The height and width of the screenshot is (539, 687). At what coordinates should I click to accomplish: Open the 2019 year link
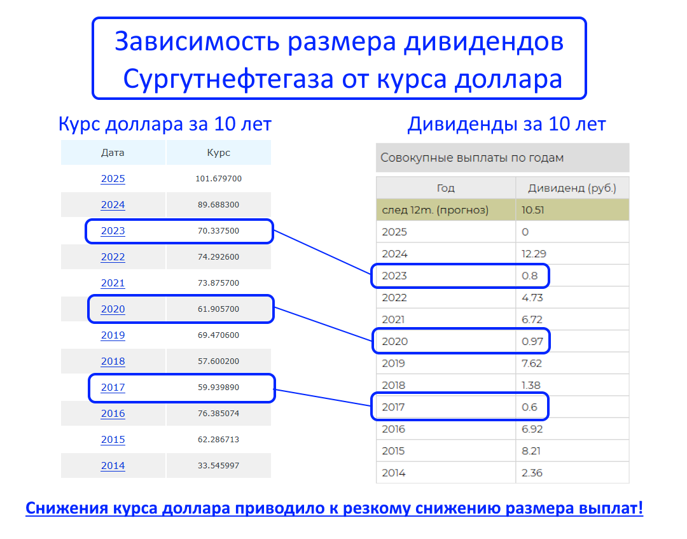(113, 335)
